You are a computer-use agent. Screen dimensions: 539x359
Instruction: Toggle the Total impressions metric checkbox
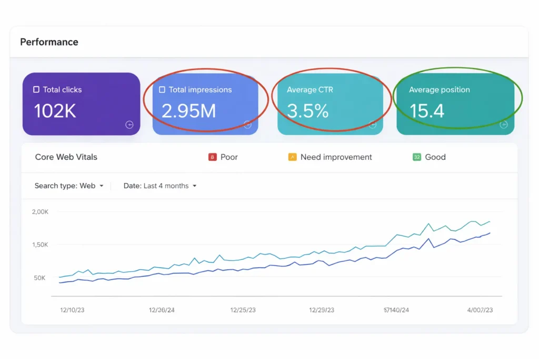[x=162, y=89]
